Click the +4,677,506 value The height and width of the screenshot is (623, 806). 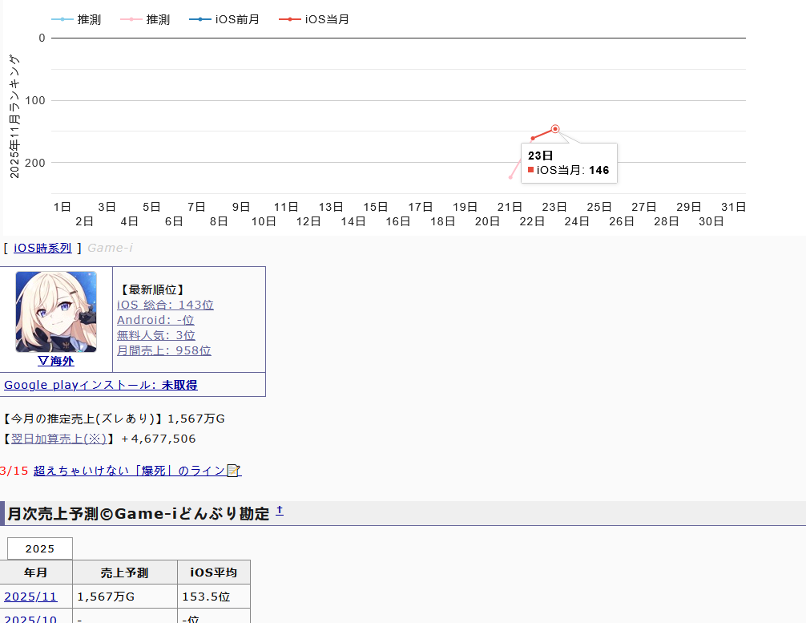pos(159,439)
